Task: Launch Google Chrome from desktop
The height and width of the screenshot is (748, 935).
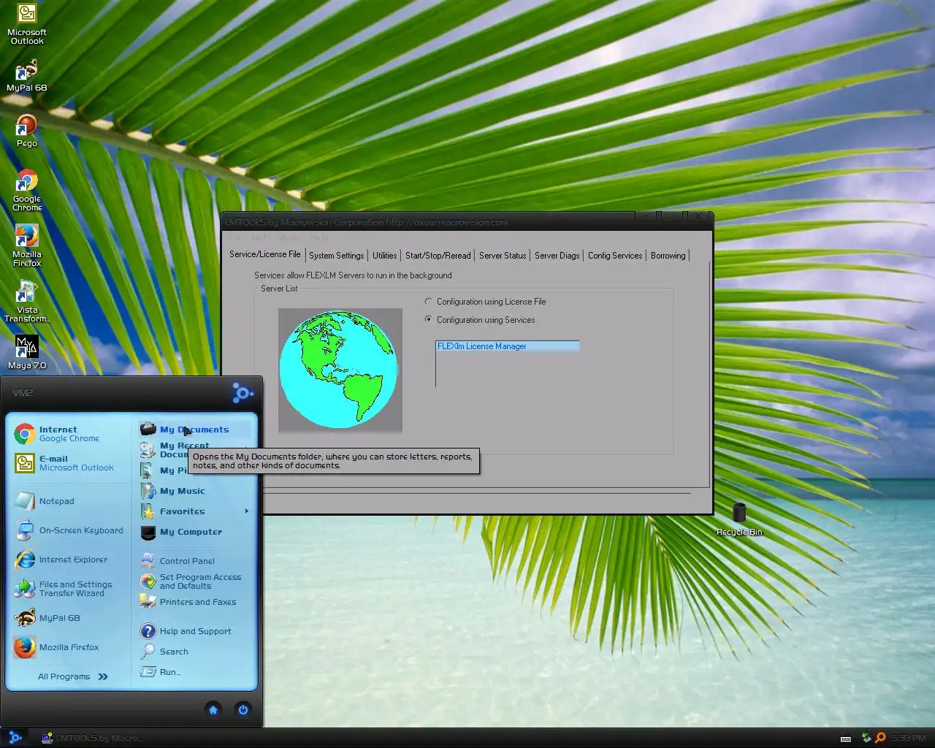Action: point(27,191)
